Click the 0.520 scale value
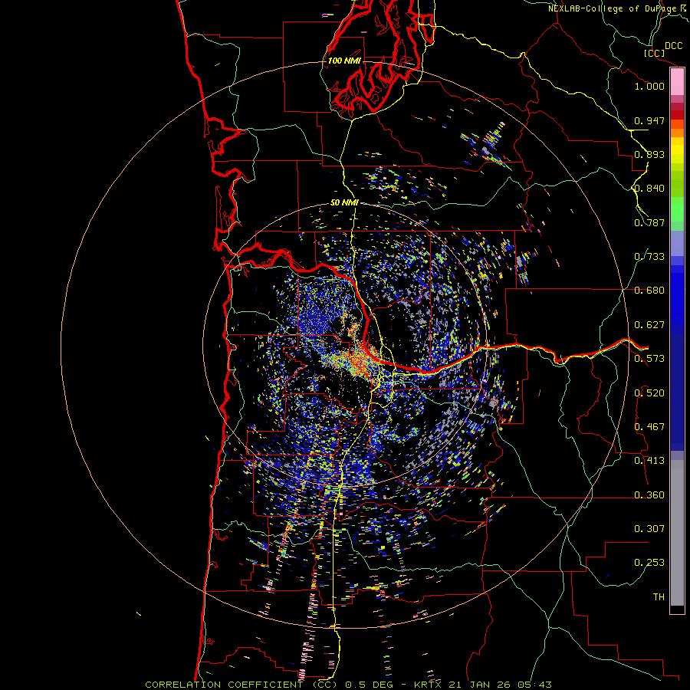This screenshot has height=690, width=690. coord(649,393)
